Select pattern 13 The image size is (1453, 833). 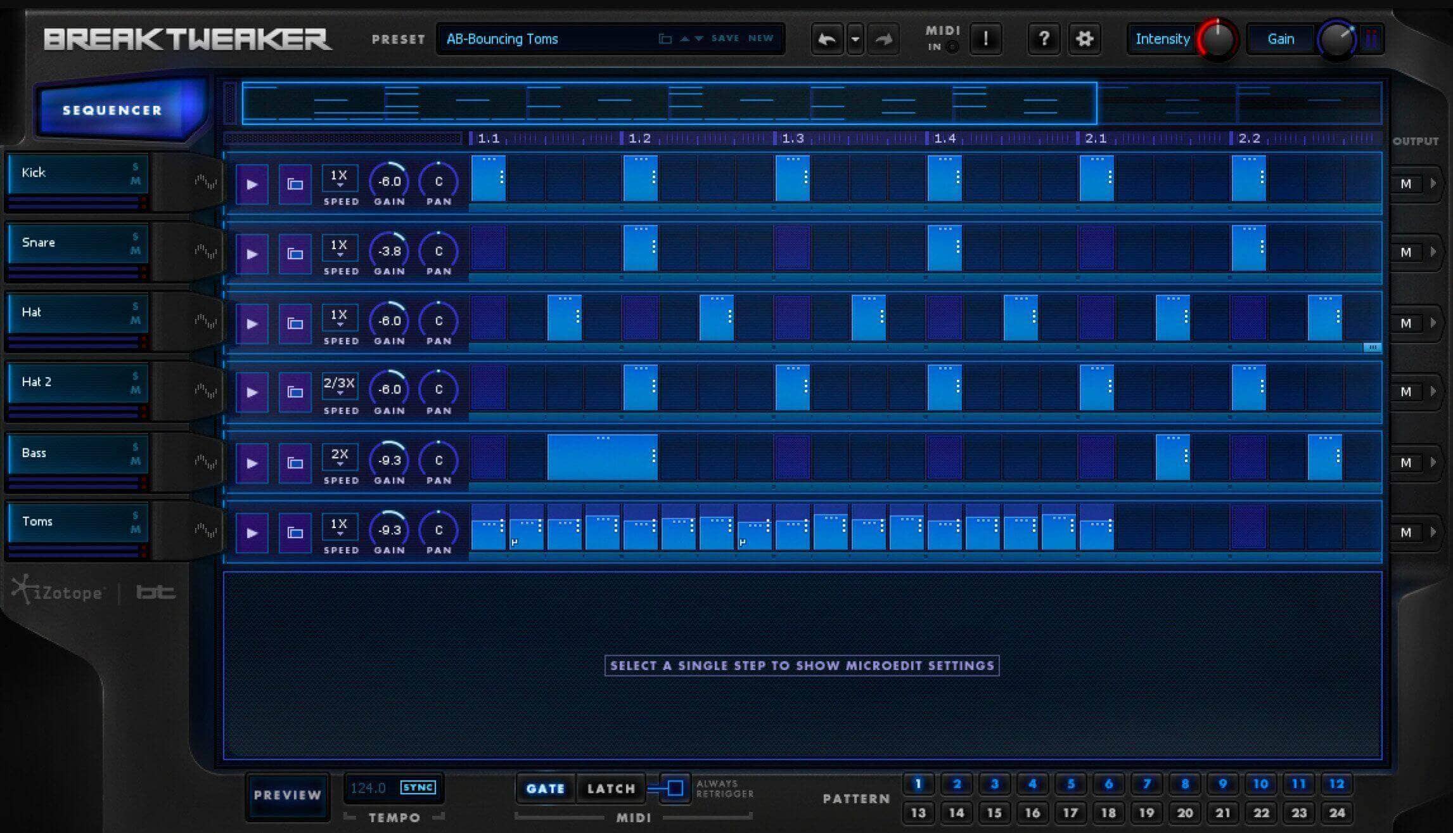coord(918,813)
